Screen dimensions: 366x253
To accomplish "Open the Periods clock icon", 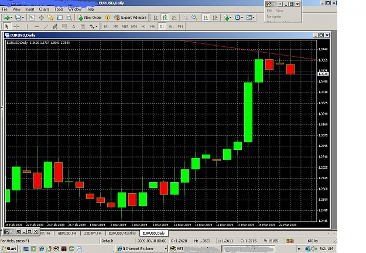I will pyautogui.click(x=237, y=18).
